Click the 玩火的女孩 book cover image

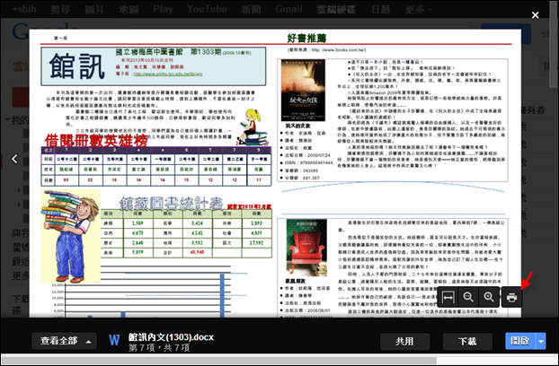click(303, 91)
